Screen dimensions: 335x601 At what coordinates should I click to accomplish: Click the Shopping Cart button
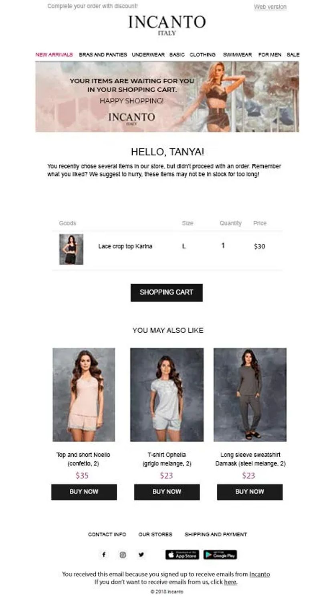[166, 292]
